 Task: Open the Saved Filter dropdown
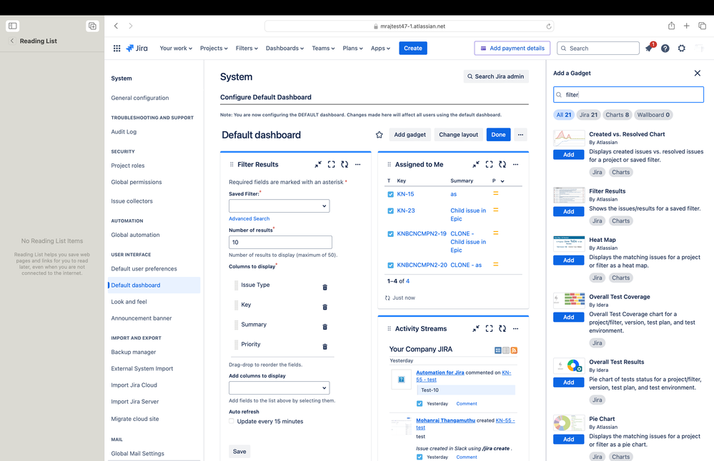(279, 206)
